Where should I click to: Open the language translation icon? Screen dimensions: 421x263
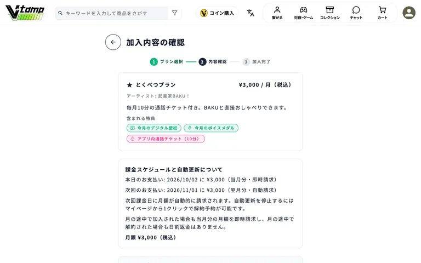click(250, 13)
